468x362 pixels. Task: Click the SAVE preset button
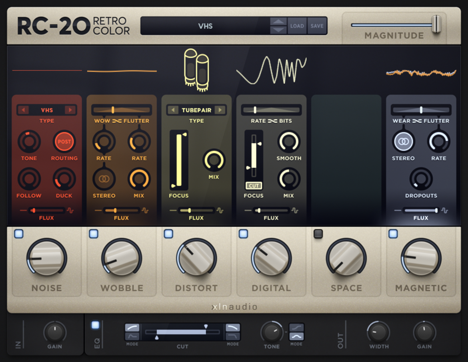[x=317, y=26]
